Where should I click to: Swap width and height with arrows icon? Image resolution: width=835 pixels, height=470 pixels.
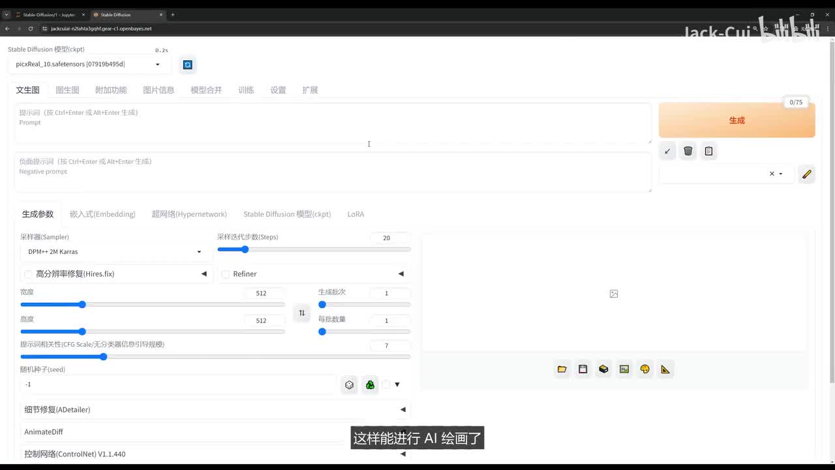tap(301, 313)
